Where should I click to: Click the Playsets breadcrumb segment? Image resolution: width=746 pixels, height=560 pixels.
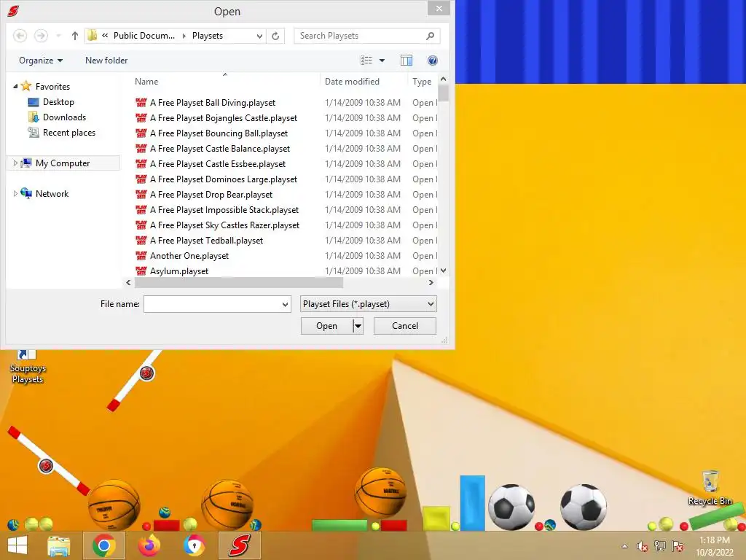(208, 36)
